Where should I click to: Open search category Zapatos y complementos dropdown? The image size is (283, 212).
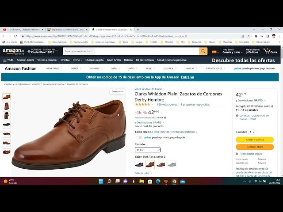tap(79, 51)
